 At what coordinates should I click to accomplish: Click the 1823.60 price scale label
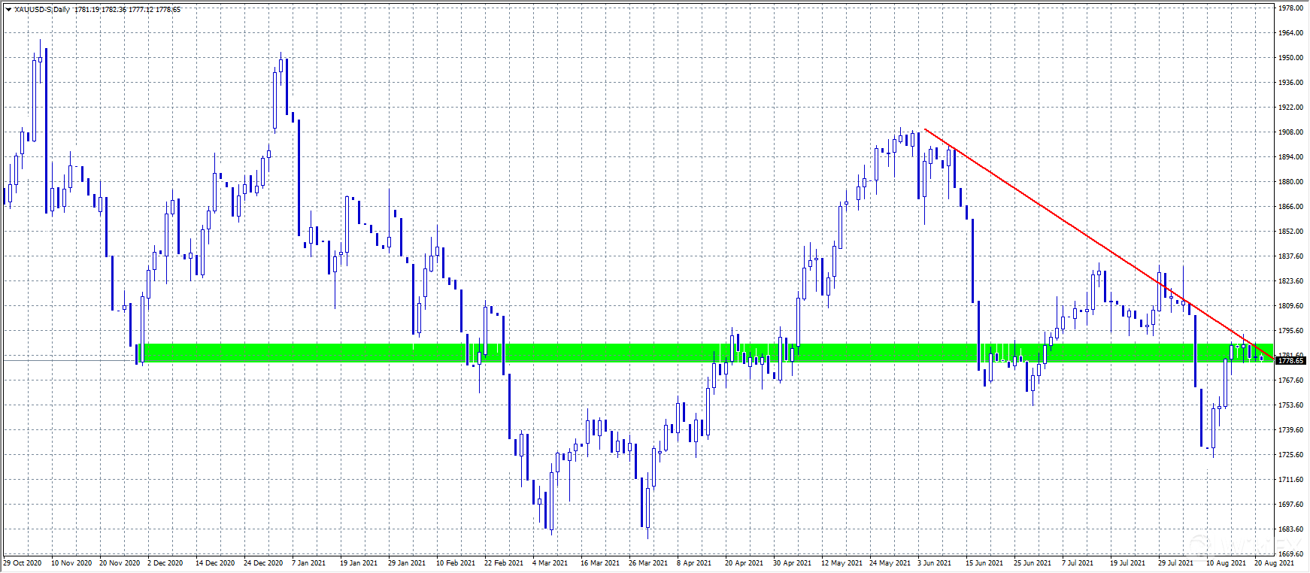1290,281
